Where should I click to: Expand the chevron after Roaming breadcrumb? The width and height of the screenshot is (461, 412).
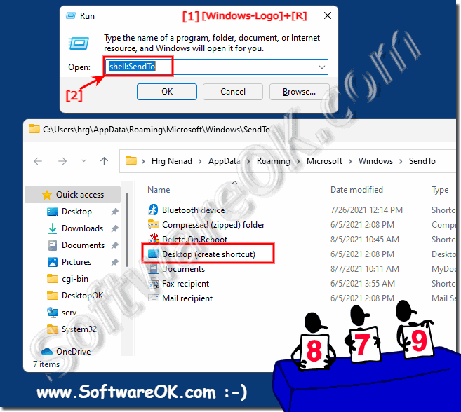298,162
